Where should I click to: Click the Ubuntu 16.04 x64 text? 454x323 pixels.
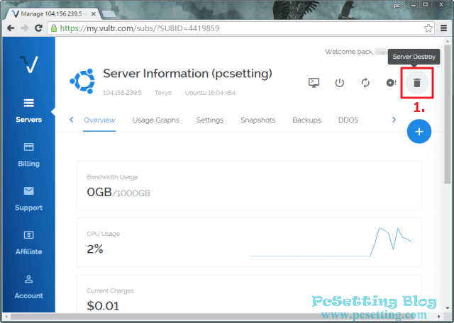[x=210, y=93]
